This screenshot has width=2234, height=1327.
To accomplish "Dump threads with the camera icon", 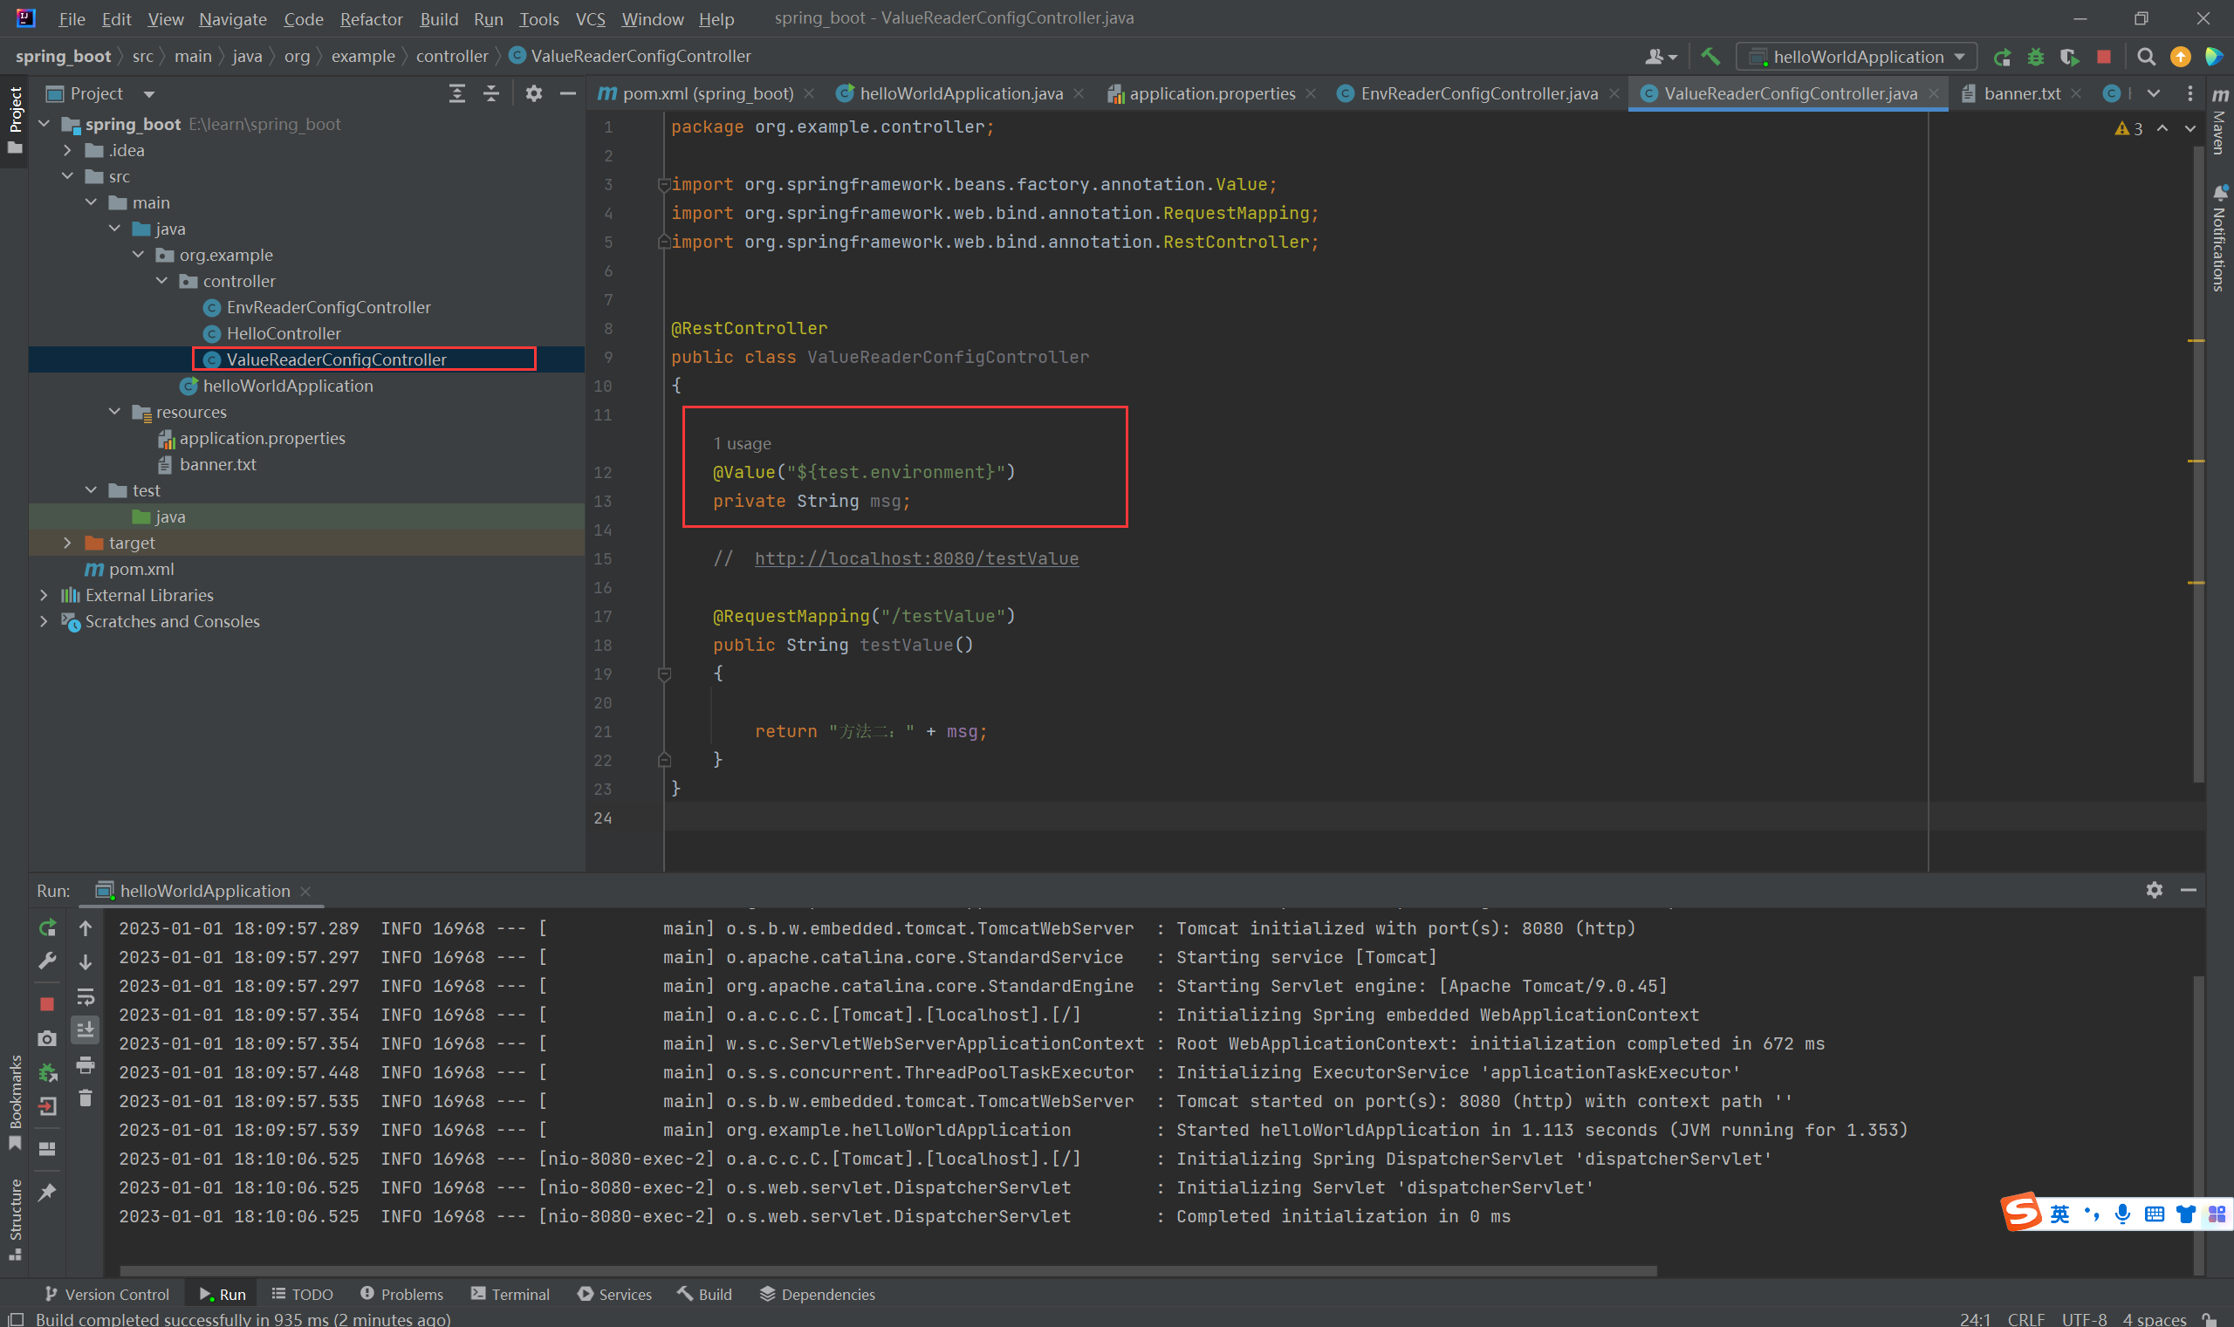I will (x=47, y=1038).
